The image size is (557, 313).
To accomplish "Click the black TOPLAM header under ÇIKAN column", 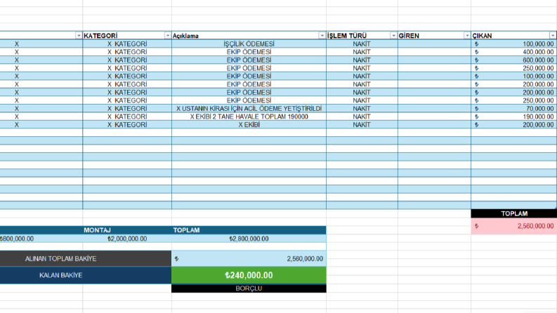I will (x=514, y=213).
